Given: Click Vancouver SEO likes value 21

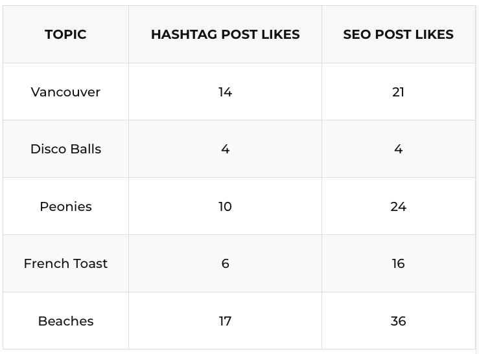Looking at the screenshot, I should [399, 92].
